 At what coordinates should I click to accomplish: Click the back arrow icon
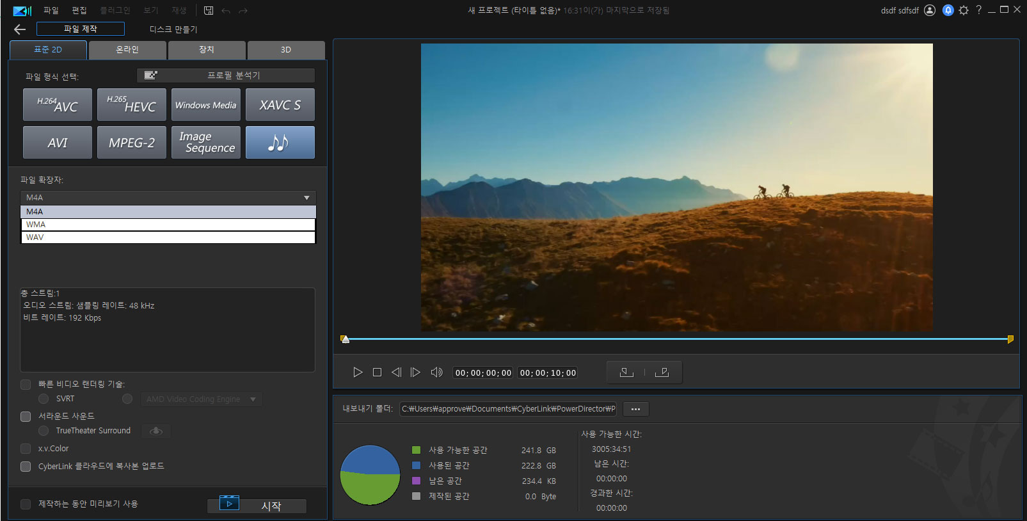20,29
